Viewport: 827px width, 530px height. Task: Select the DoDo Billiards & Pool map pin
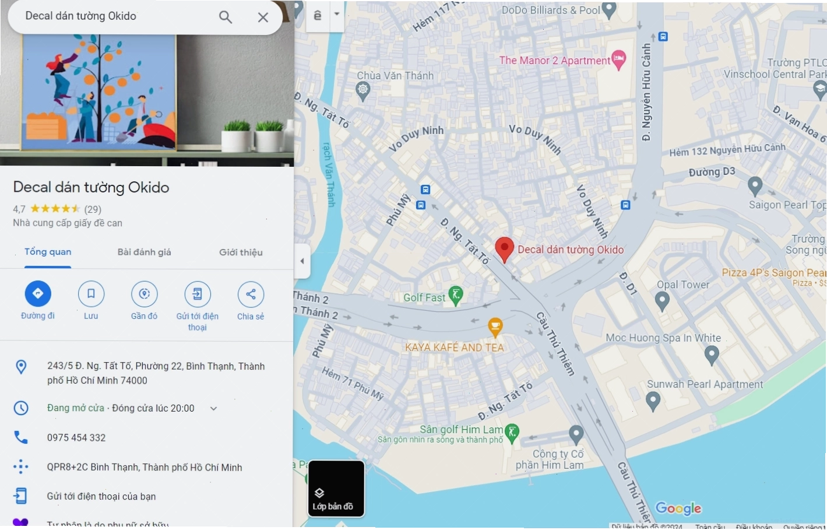pos(609,10)
